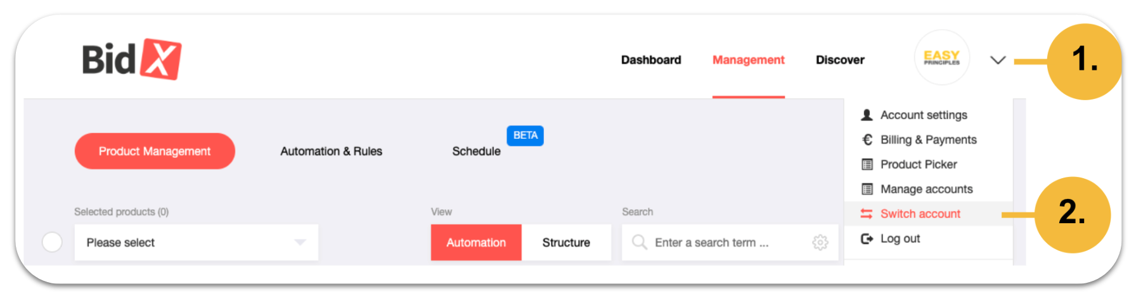
Task: Toggle the select-all products circle checkbox
Action: [x=52, y=242]
